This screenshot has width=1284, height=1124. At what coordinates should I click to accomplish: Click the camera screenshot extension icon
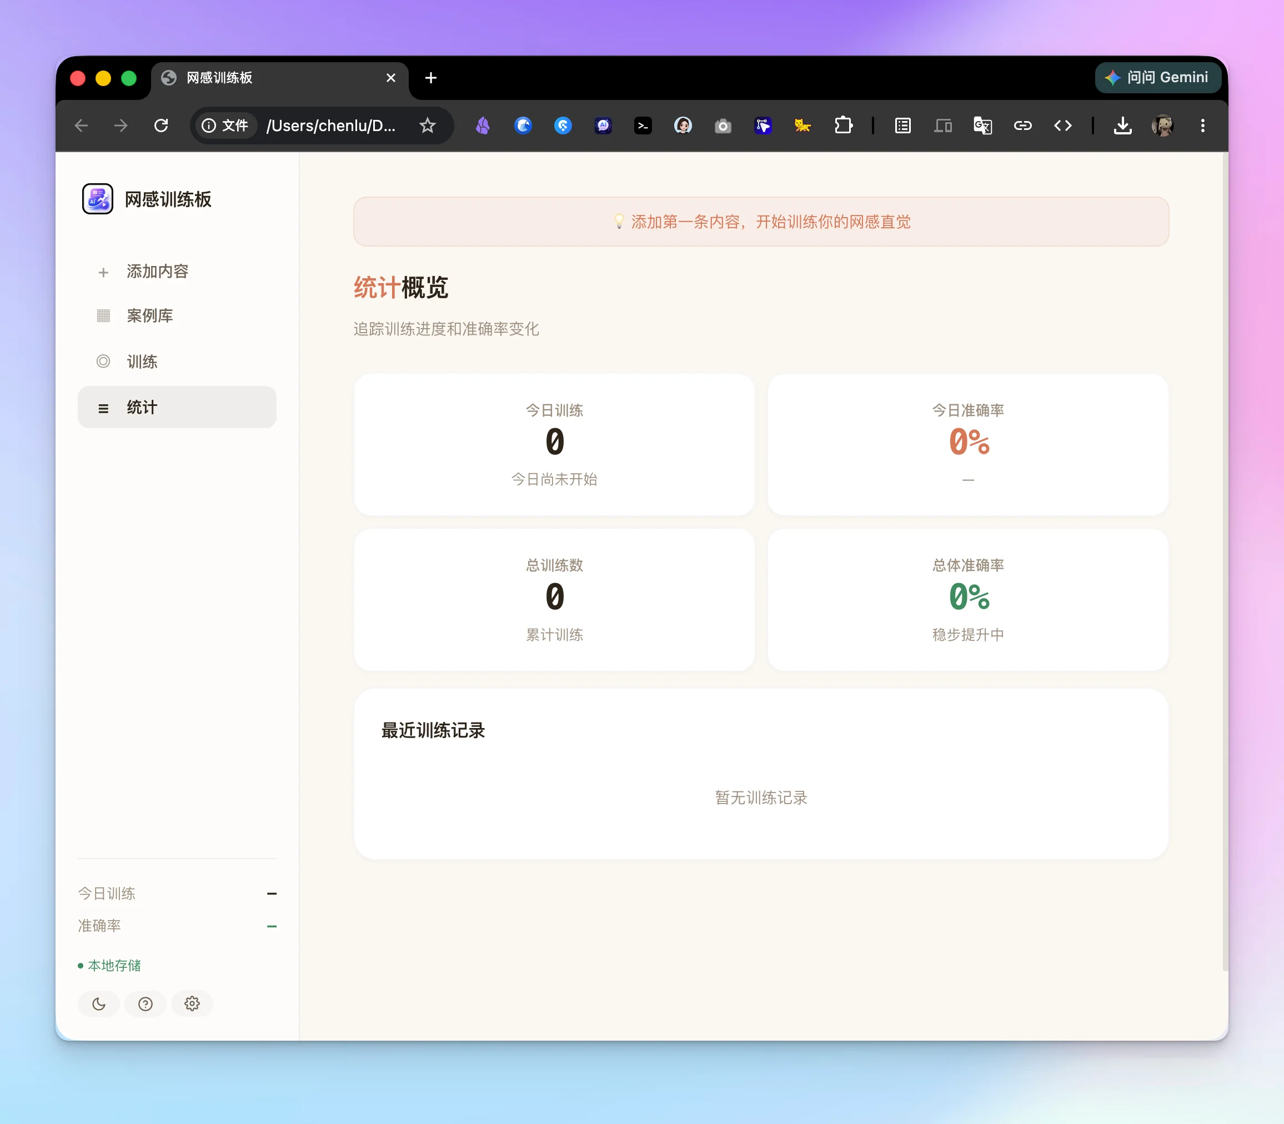(723, 126)
